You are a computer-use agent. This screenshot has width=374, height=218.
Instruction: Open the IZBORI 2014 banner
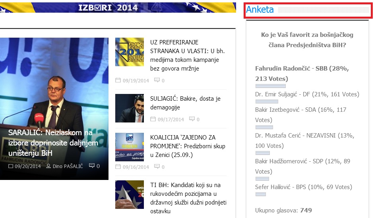pyautogui.click(x=118, y=7)
